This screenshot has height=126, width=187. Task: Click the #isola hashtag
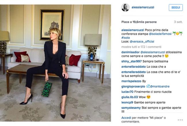click(126, 38)
